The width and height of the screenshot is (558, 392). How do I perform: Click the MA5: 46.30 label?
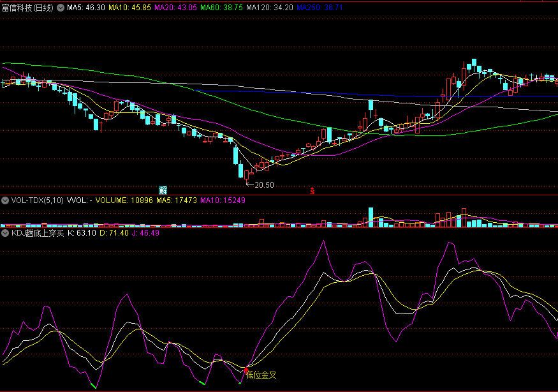click(x=85, y=8)
